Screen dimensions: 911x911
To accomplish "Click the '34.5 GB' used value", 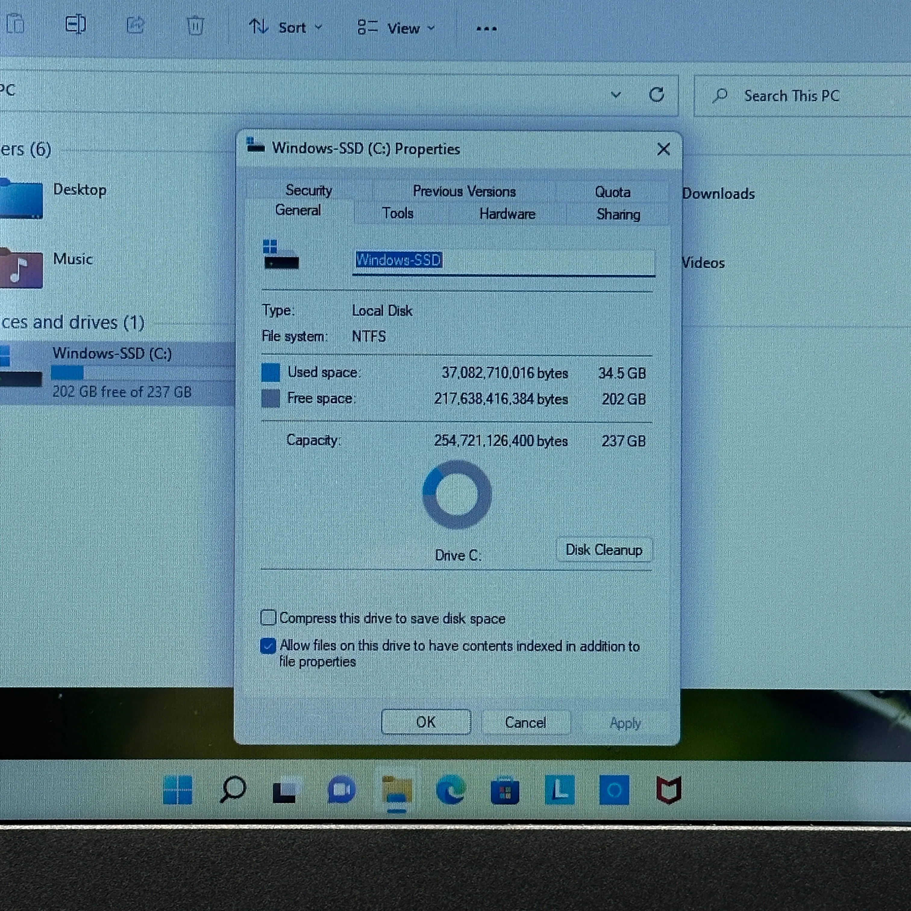I will tap(622, 374).
